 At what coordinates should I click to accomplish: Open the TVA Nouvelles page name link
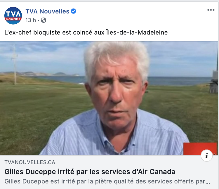pyautogui.click(x=47, y=11)
